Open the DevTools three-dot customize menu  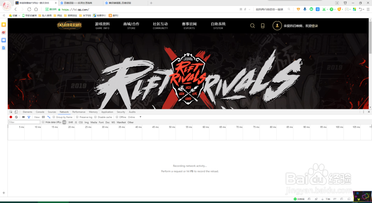point(363,112)
